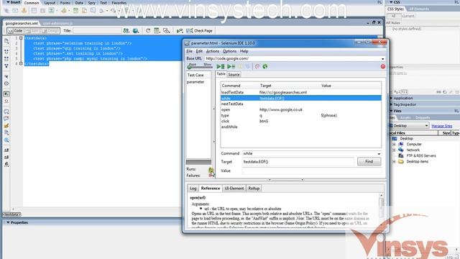Open the Command dropdown arrow
The image size is (460, 259).
(379, 153)
